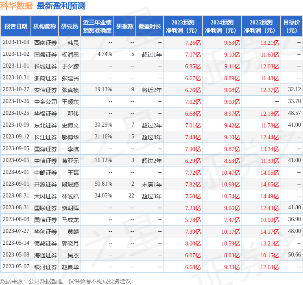Select the 银河证券 institution cell

click(46, 267)
